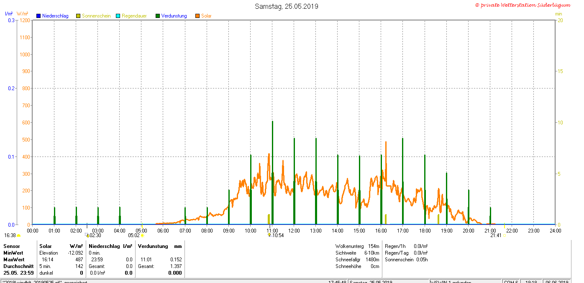Click the green evaporation bar at 01:00
584x283 pixels.
point(54,216)
